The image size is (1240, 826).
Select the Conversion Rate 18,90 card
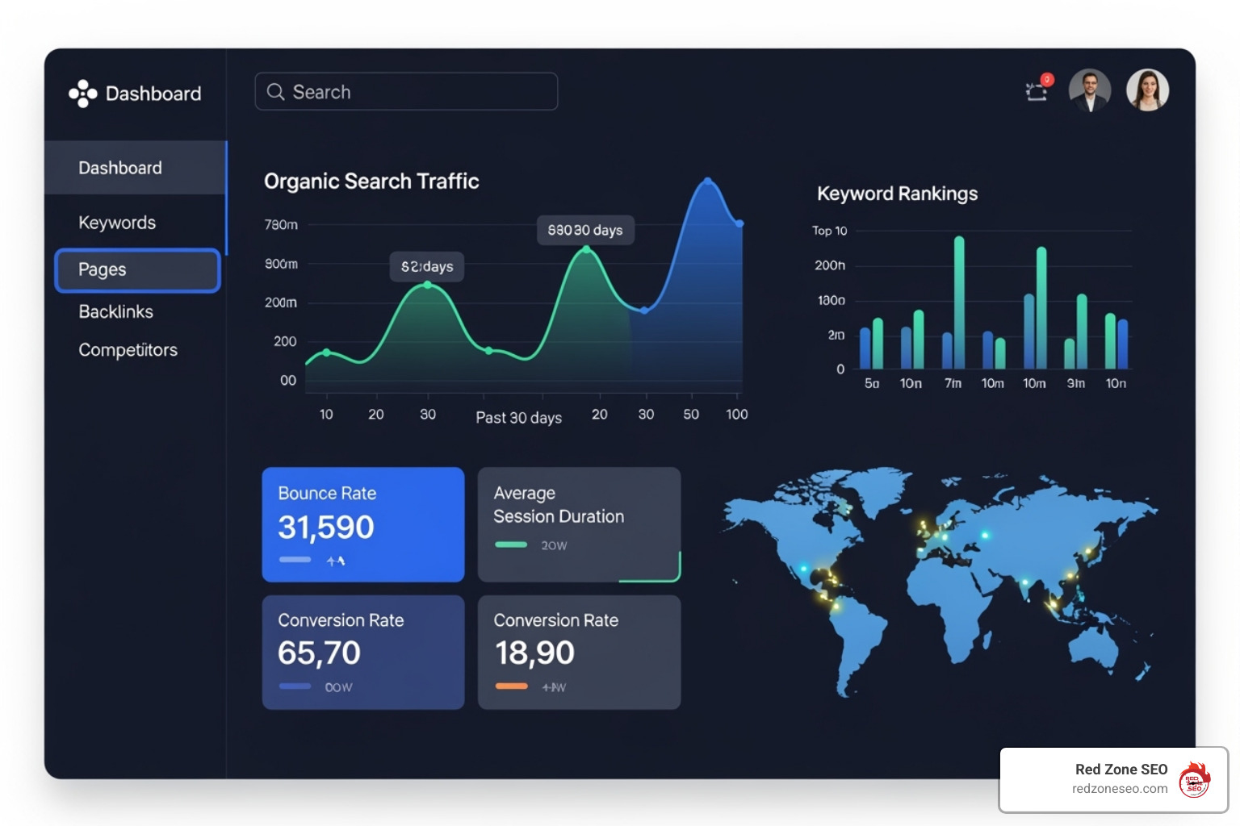(x=579, y=653)
